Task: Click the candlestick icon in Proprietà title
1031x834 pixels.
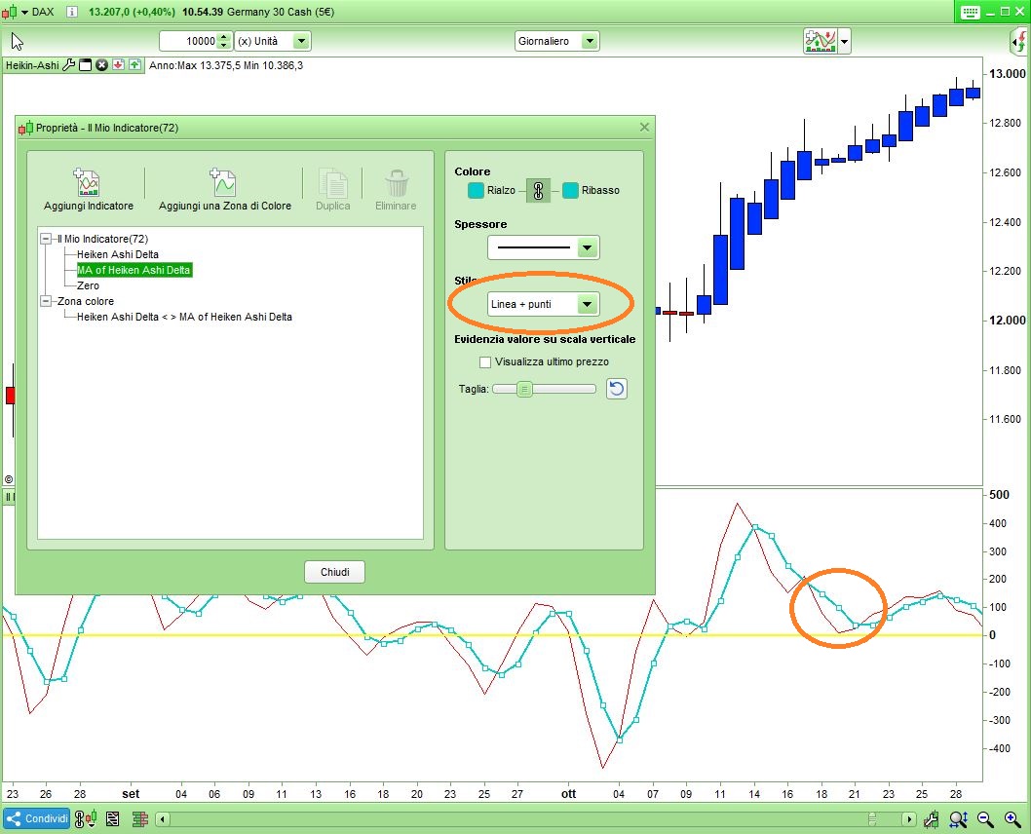Action: (25, 129)
